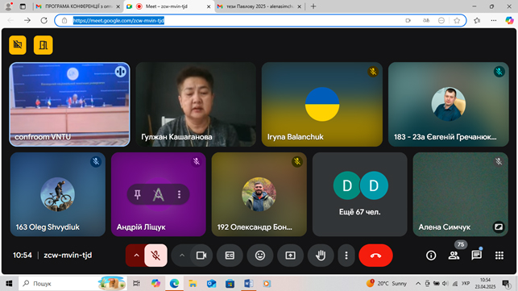Open more options three-dot menu
This screenshot has width=518, height=291.
coord(346,256)
